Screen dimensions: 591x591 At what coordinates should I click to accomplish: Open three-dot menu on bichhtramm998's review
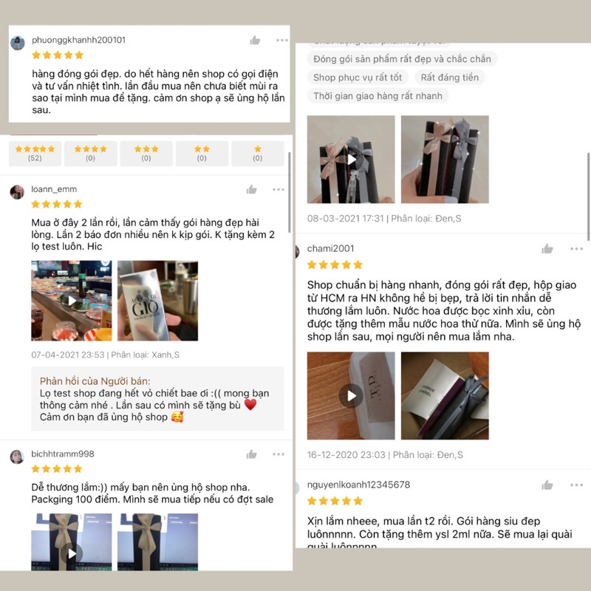(279, 454)
